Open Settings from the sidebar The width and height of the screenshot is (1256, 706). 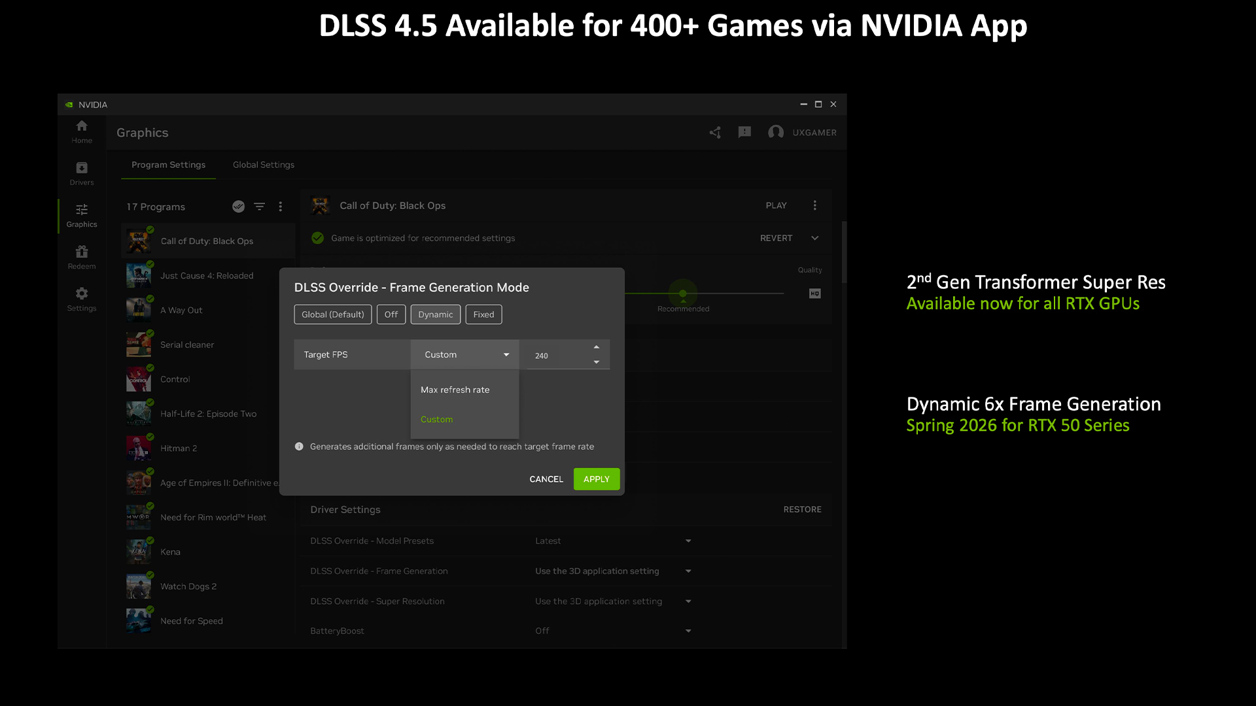coord(81,299)
